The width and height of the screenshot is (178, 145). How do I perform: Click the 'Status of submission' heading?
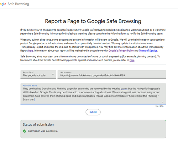click(x=38, y=124)
